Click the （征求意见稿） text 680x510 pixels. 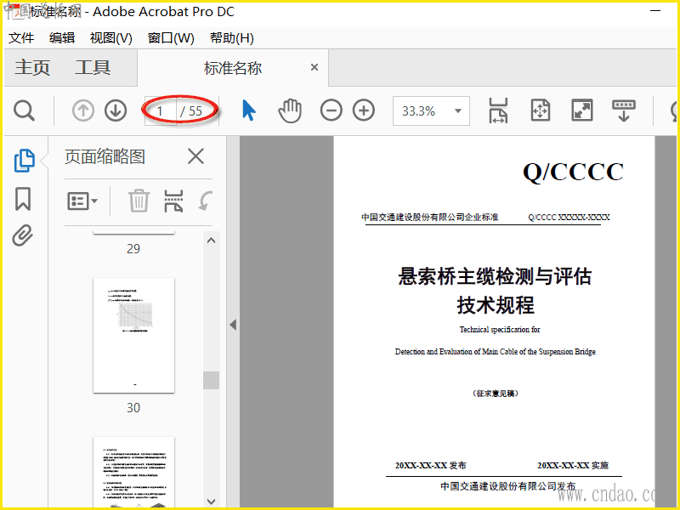pos(496,394)
